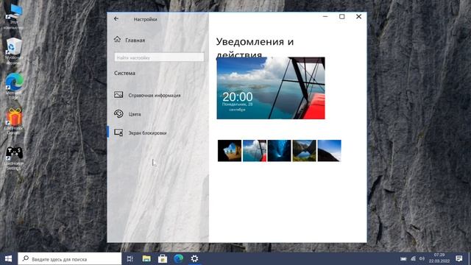This screenshot has width=471, height=265.
Task: Click the Settings gear taskbar icon
Action: (194, 258)
